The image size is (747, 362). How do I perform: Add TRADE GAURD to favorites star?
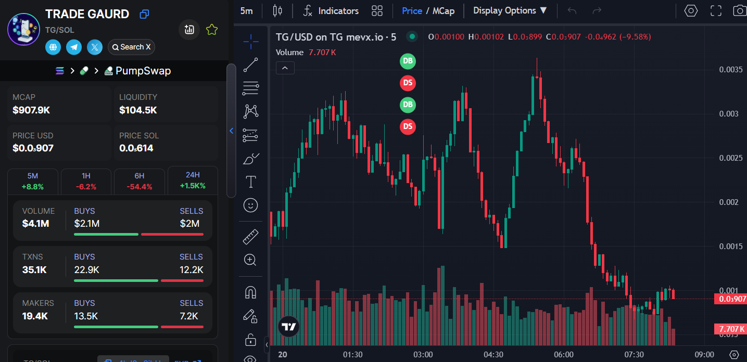tap(211, 30)
